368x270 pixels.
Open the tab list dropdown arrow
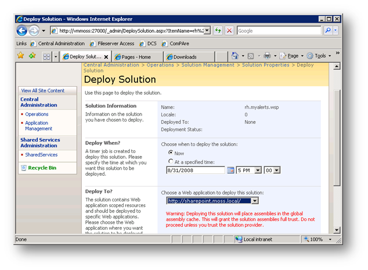[x=56, y=56]
